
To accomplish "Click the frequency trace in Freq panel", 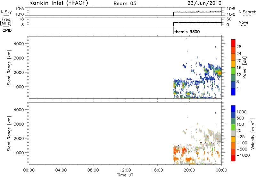I will (197, 22).
